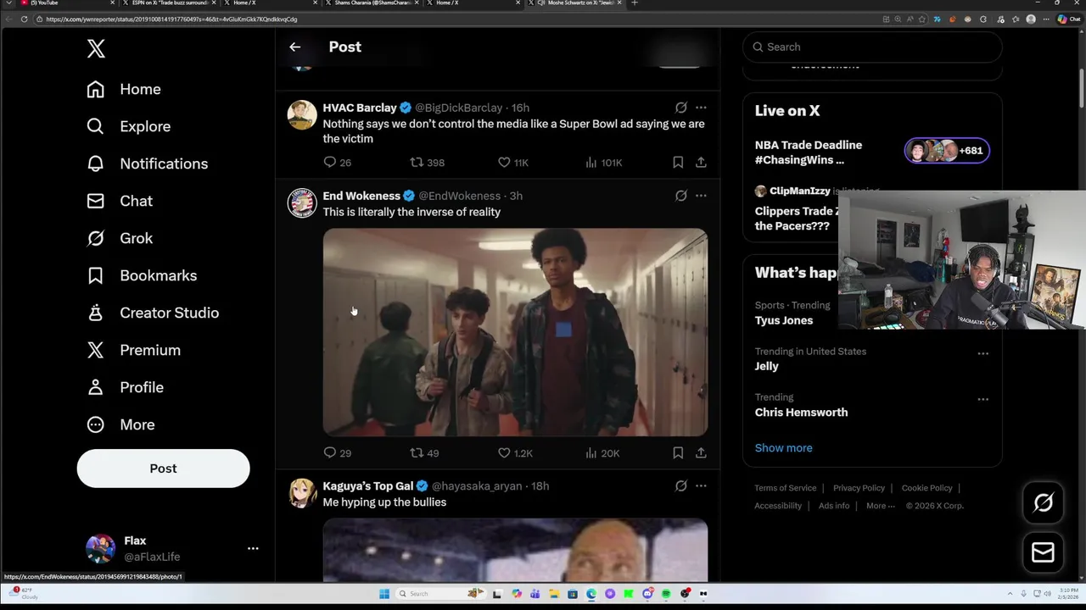Open Chat via the envelope icon
Screen dimensions: 1086x610
point(95,201)
